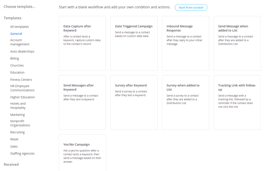Choose the Date Triggered Campaign template

click(x=134, y=43)
